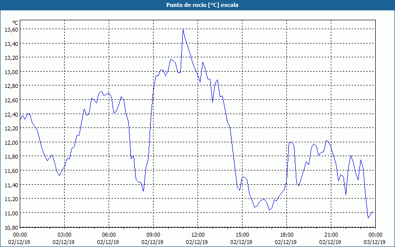Select the 12,00 y-axis label
Viewport: 395px width, 247px height.
(x=11, y=142)
